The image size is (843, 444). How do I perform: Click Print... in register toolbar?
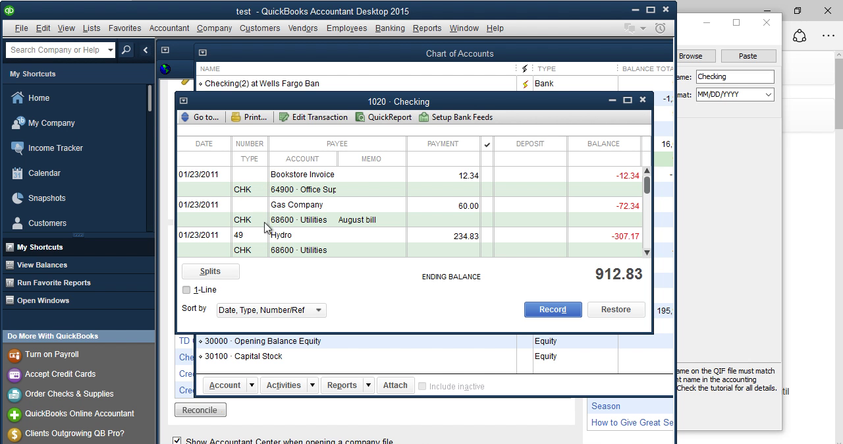pos(249,117)
